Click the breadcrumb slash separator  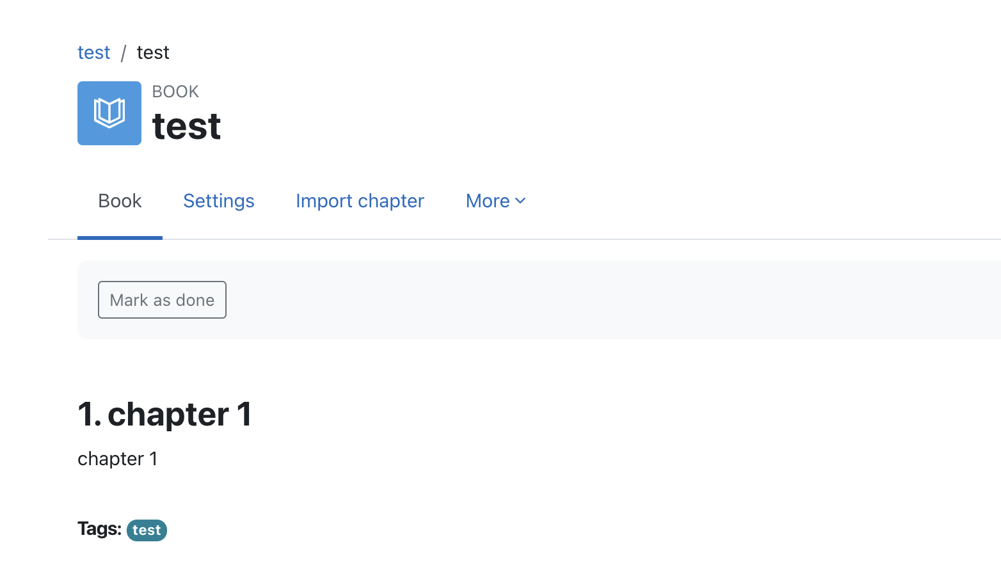coord(124,53)
